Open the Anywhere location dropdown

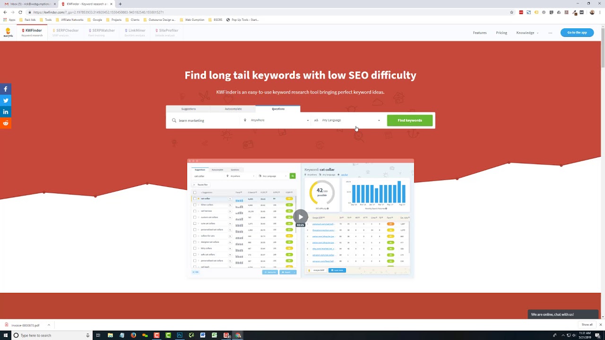[276, 120]
